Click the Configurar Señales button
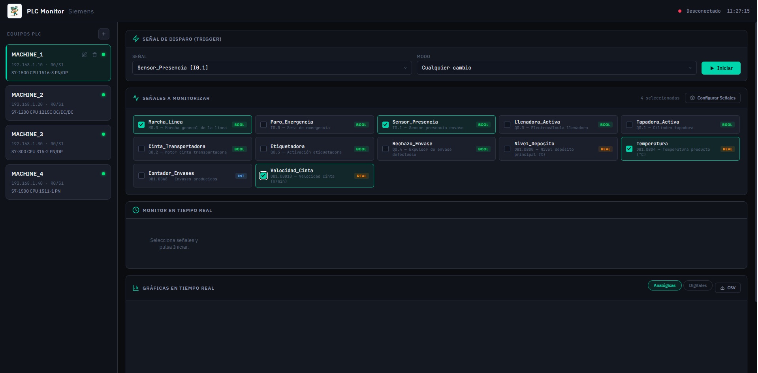Image resolution: width=758 pixels, height=373 pixels. pos(713,98)
